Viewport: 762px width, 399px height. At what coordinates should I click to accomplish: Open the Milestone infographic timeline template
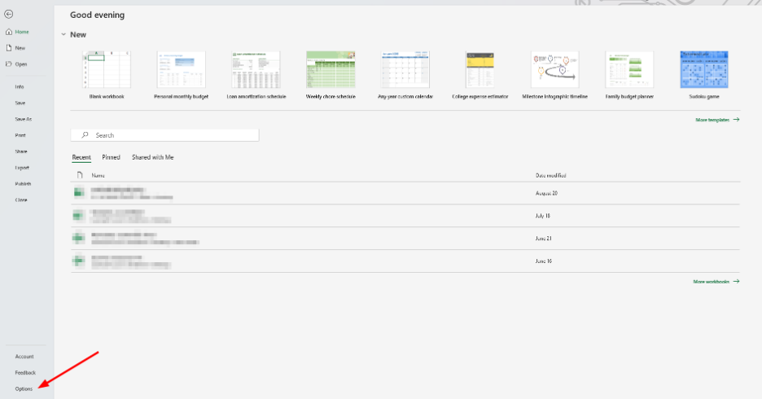554,69
